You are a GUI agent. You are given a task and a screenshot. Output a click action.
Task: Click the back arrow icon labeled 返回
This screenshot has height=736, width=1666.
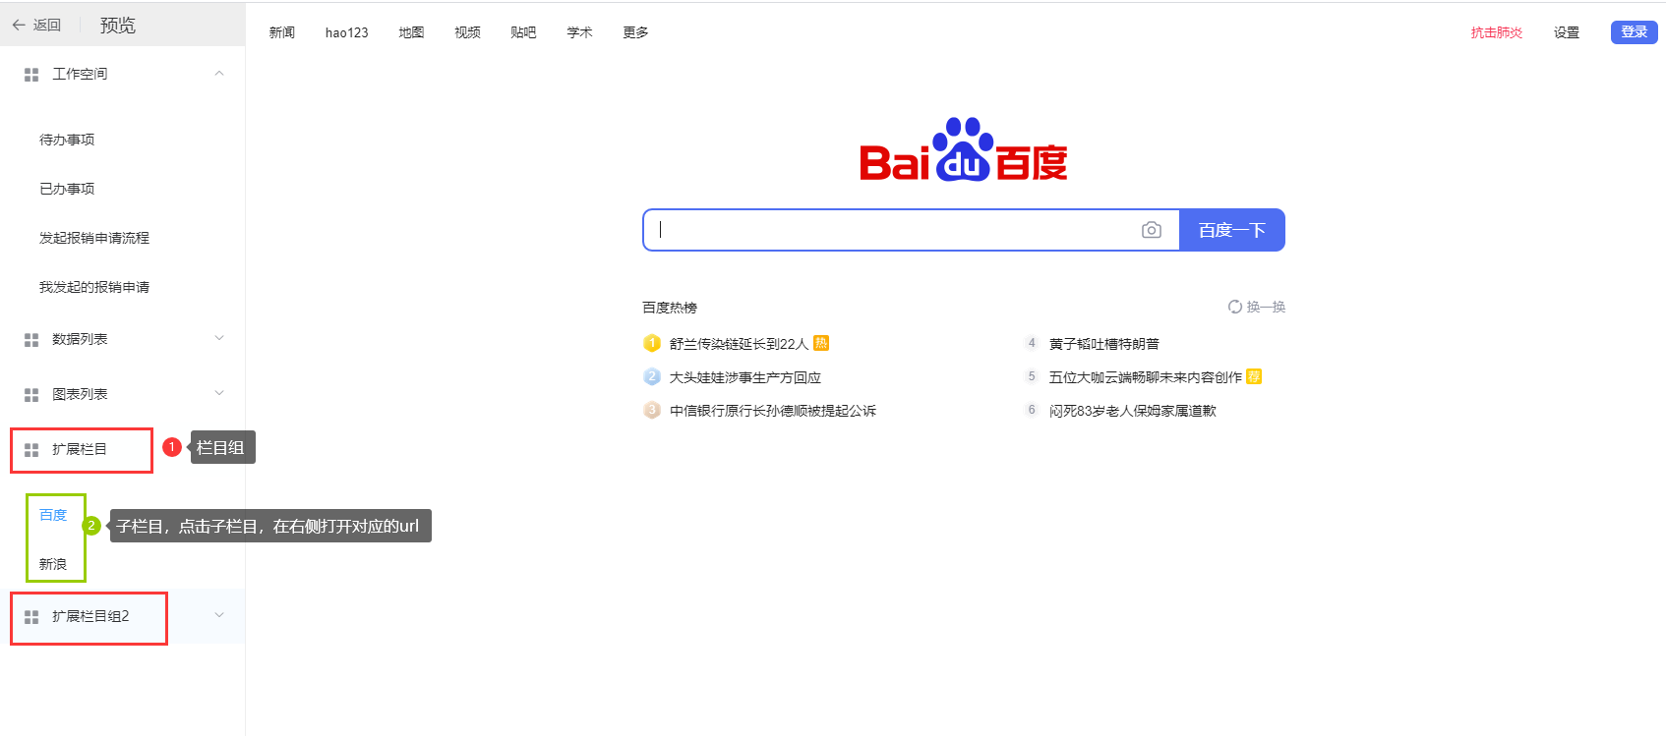19,25
